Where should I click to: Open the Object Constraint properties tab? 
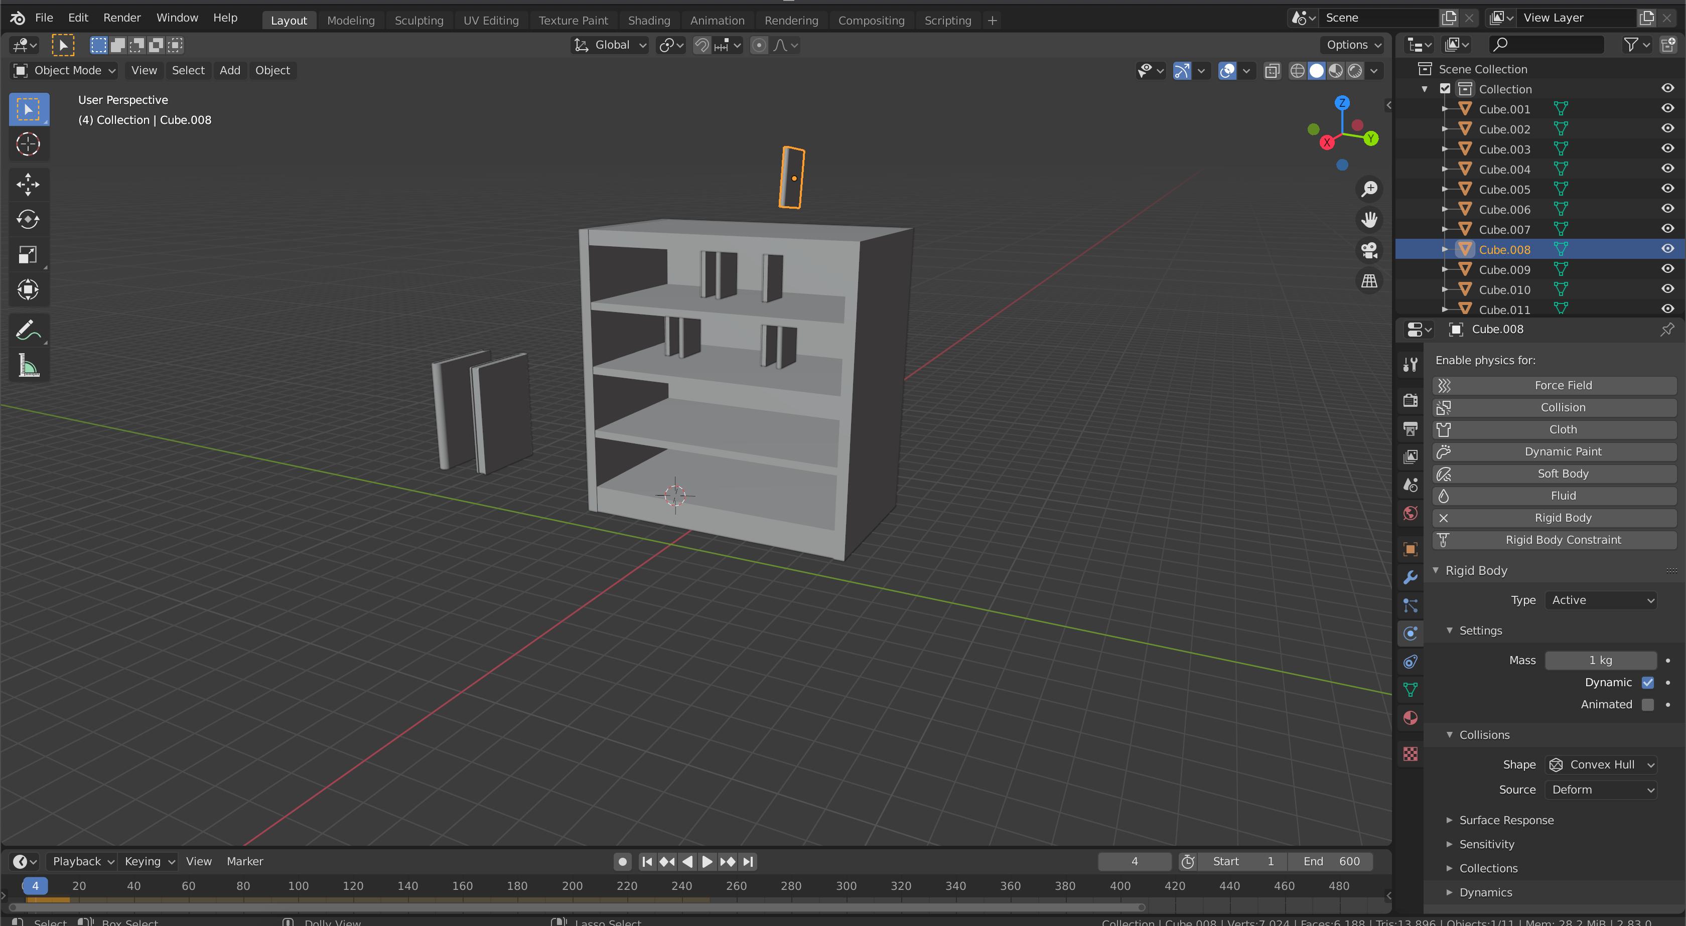tap(1411, 662)
